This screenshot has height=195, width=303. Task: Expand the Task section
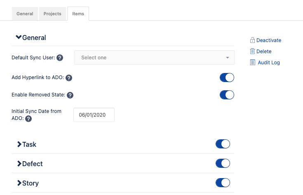[x=19, y=144]
